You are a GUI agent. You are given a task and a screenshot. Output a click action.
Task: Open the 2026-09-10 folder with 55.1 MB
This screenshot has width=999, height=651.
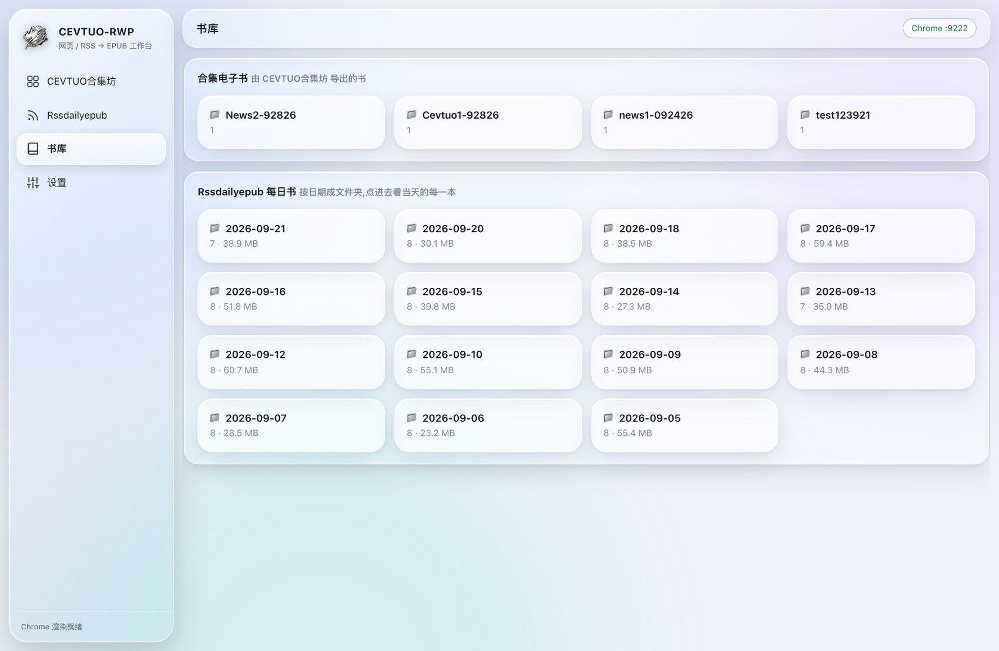tap(488, 362)
